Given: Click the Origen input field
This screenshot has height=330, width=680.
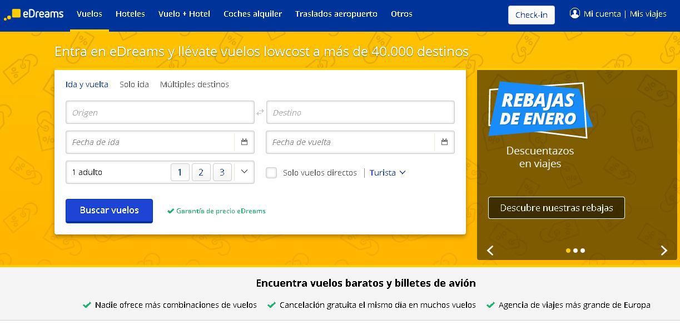Looking at the screenshot, I should coord(160,112).
